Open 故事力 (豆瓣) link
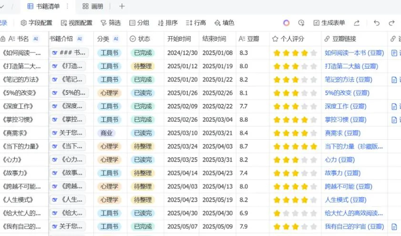Screen dimensions: 401x236 point(342,173)
